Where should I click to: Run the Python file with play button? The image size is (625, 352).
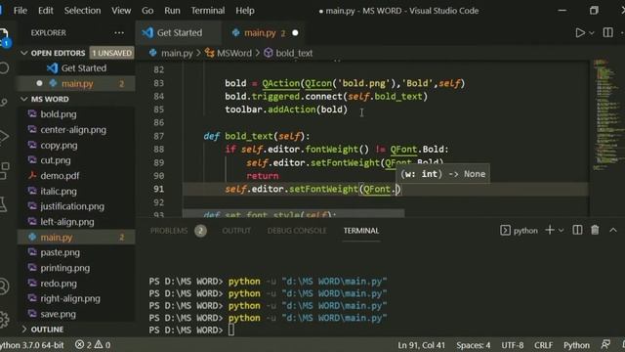tap(580, 32)
